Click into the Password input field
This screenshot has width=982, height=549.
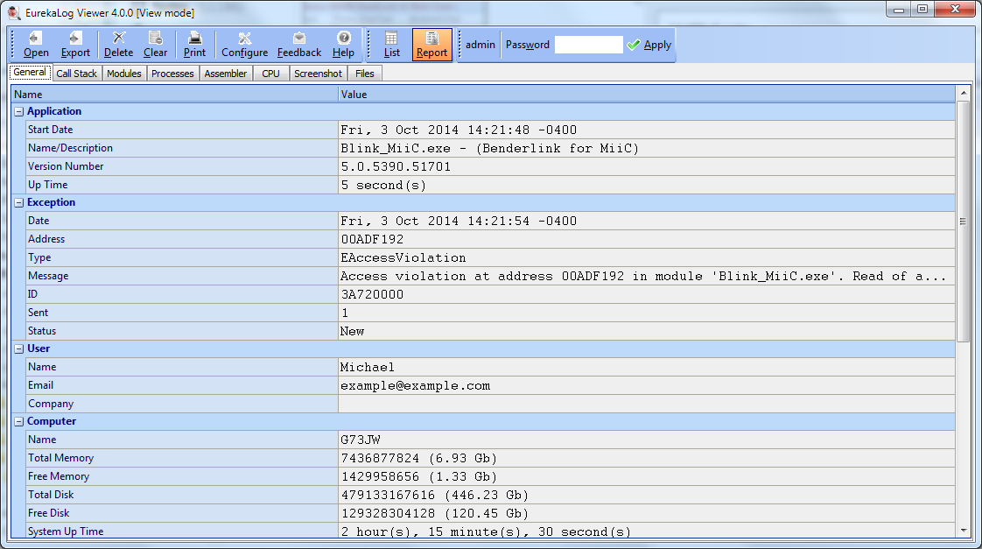588,45
